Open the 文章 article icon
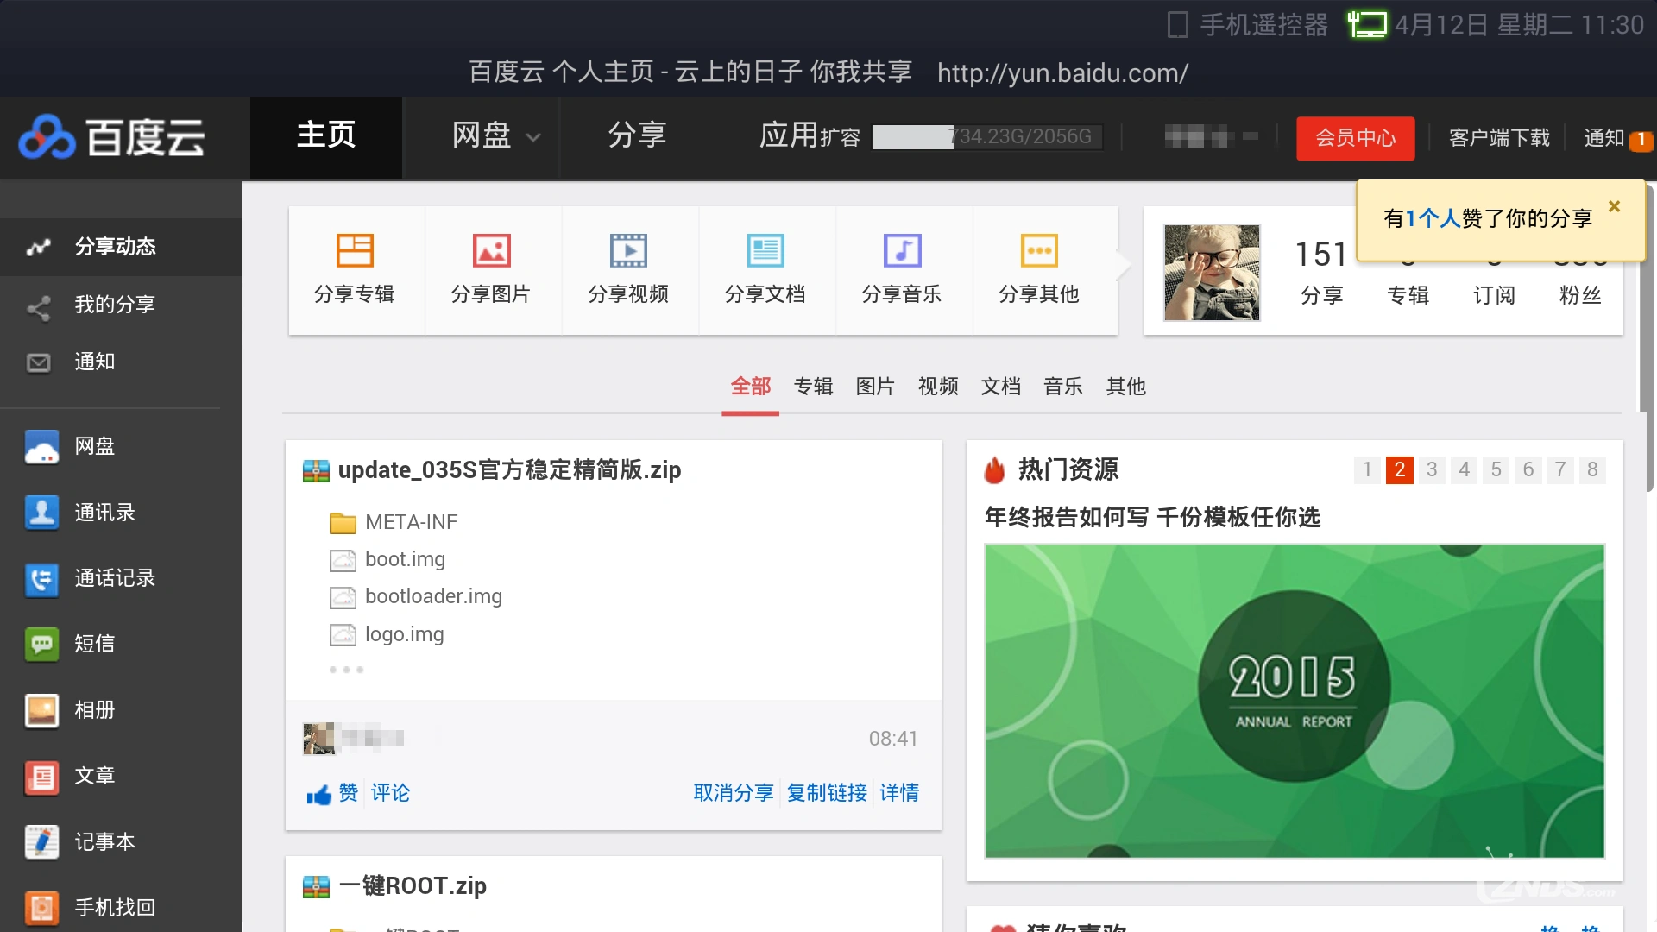 pyautogui.click(x=41, y=777)
